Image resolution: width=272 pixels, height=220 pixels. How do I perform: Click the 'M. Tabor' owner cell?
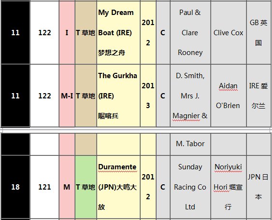(x=190, y=144)
